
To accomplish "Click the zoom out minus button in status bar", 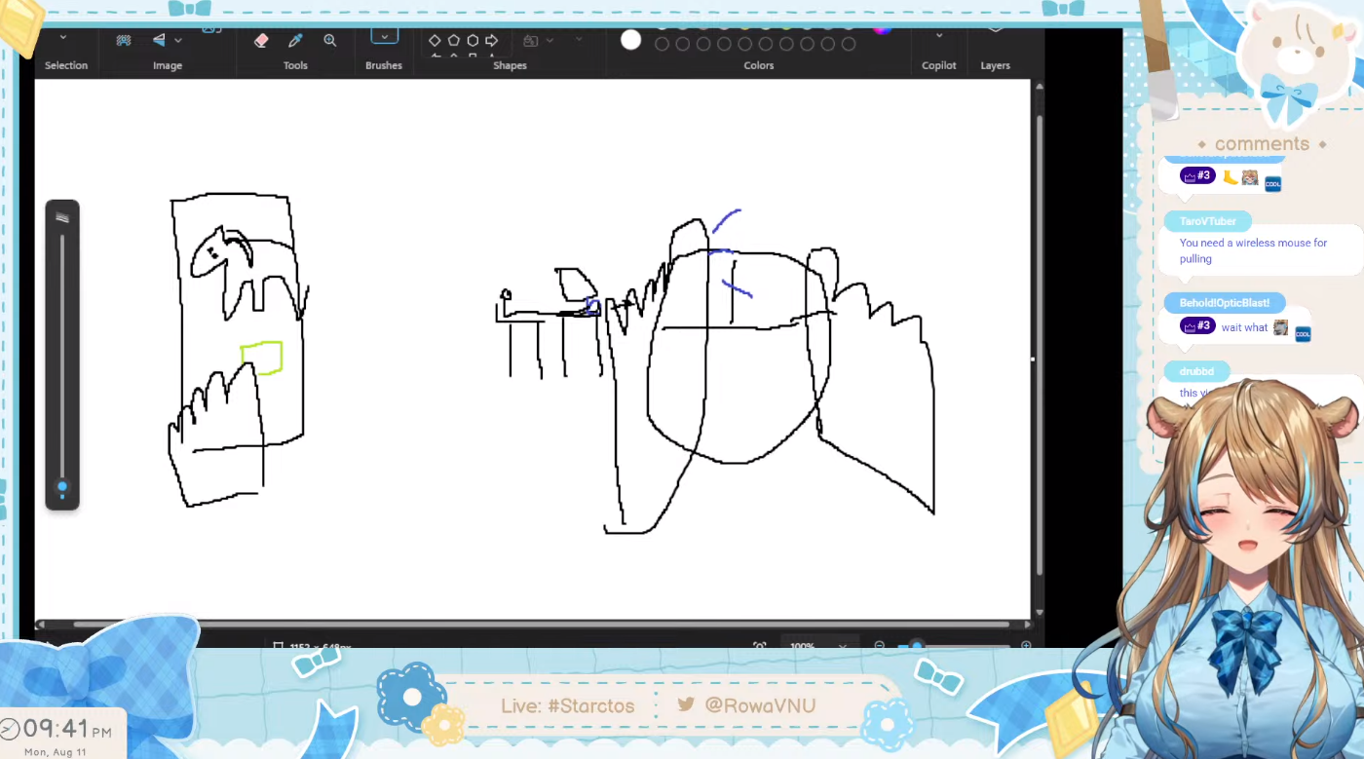I will (x=879, y=646).
